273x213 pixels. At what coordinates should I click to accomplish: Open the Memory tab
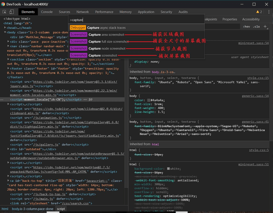pos(125,12)
